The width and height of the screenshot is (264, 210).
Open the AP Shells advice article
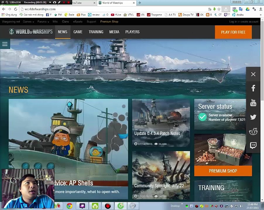pyautogui.click(x=68, y=149)
